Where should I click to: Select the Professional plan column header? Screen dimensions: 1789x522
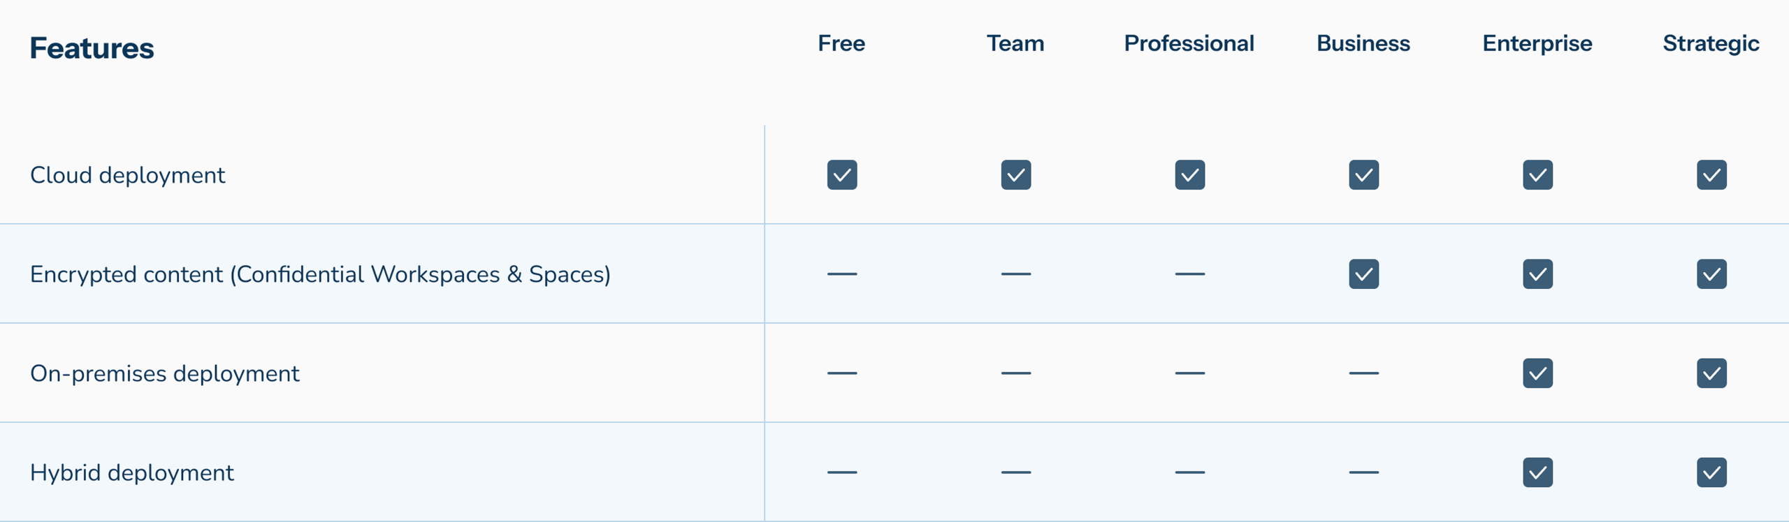tap(1189, 43)
